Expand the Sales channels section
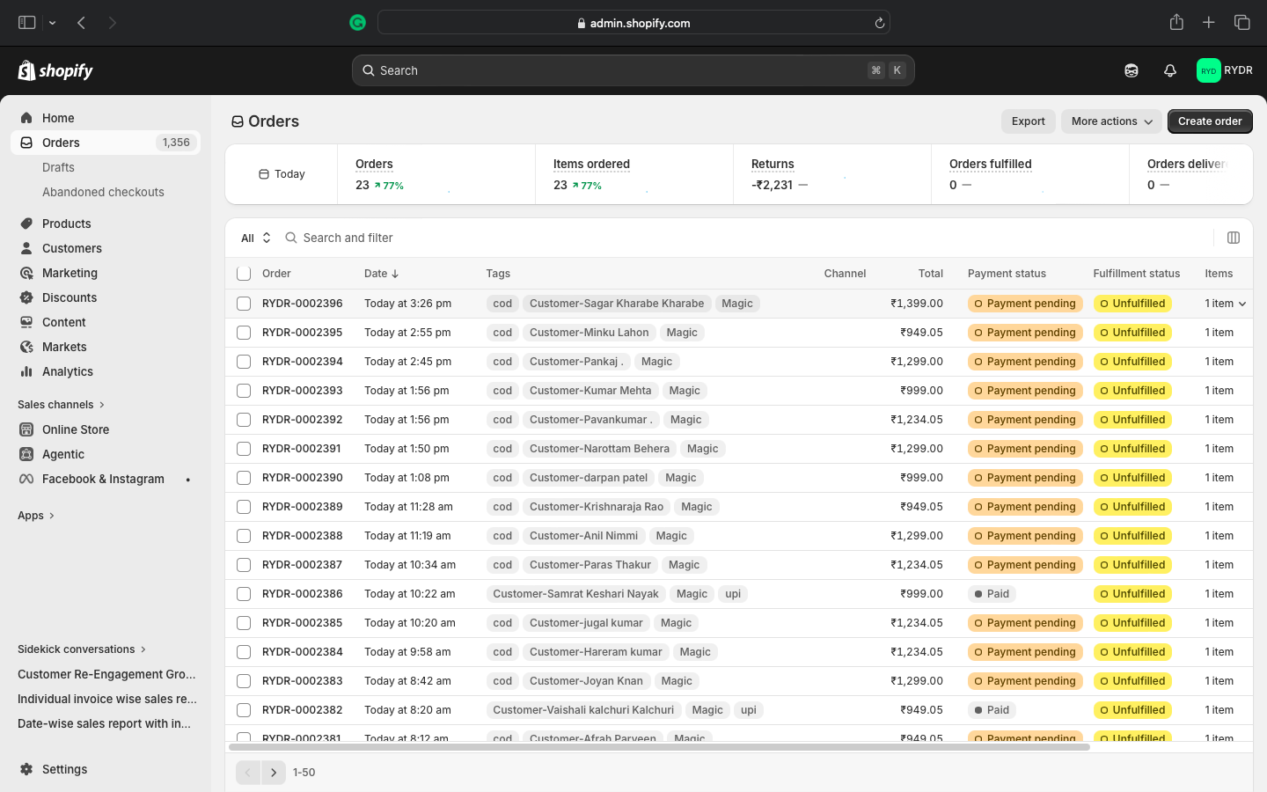 tap(61, 405)
